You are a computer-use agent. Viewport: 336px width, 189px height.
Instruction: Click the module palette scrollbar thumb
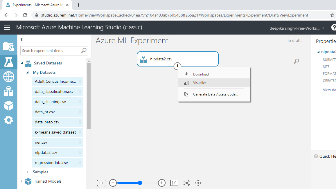pyautogui.click(x=89, y=96)
